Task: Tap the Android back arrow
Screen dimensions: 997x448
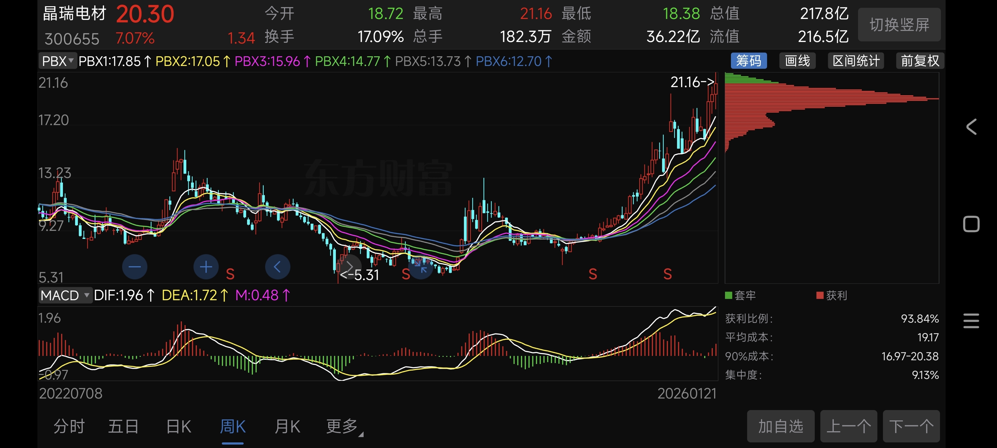Action: coord(971,127)
